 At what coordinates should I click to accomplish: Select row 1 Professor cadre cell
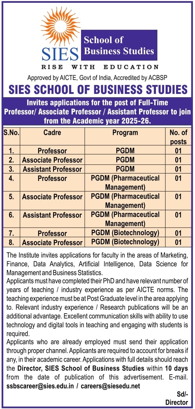point(52,151)
